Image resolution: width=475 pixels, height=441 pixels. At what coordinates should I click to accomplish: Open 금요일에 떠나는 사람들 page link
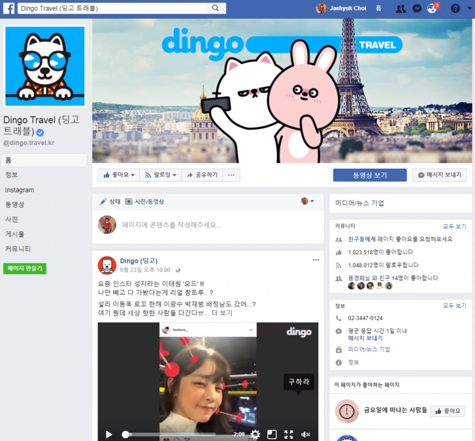(x=395, y=410)
